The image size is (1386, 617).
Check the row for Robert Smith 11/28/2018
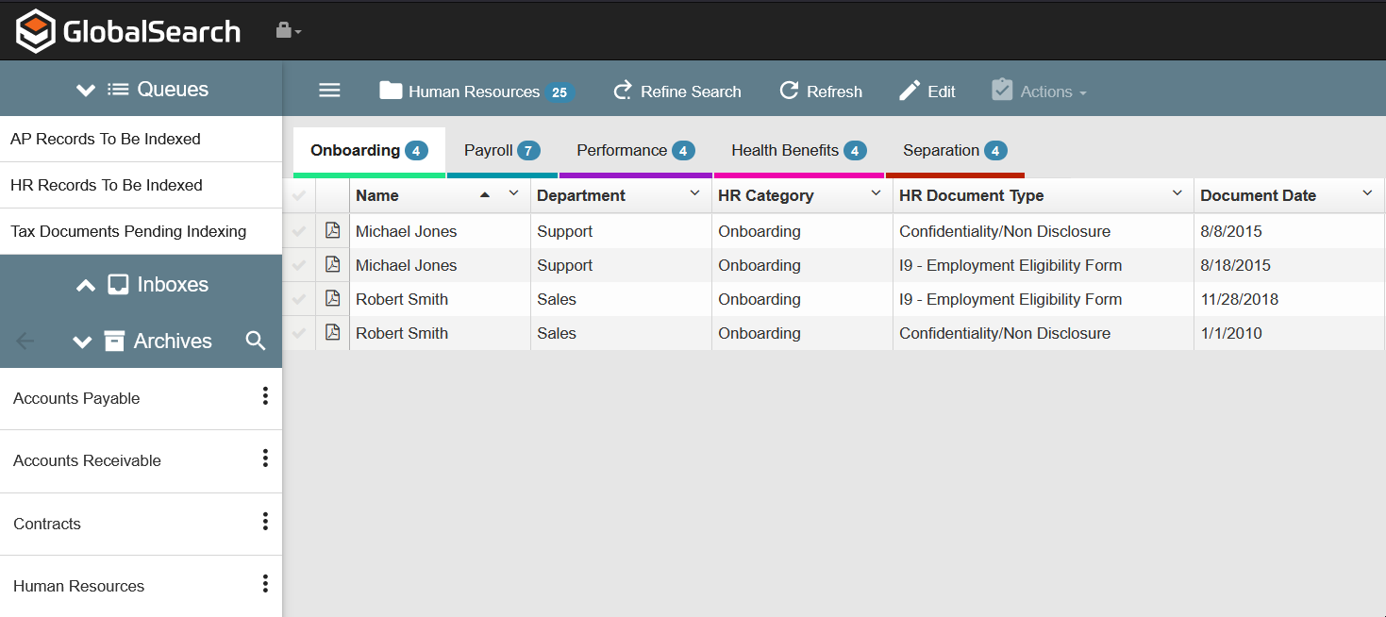coord(299,299)
